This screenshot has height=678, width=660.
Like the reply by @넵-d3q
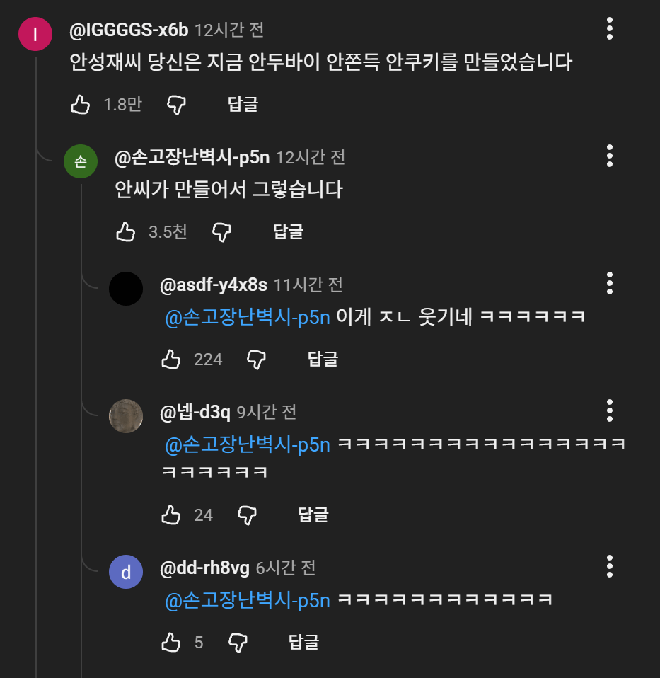tap(171, 515)
